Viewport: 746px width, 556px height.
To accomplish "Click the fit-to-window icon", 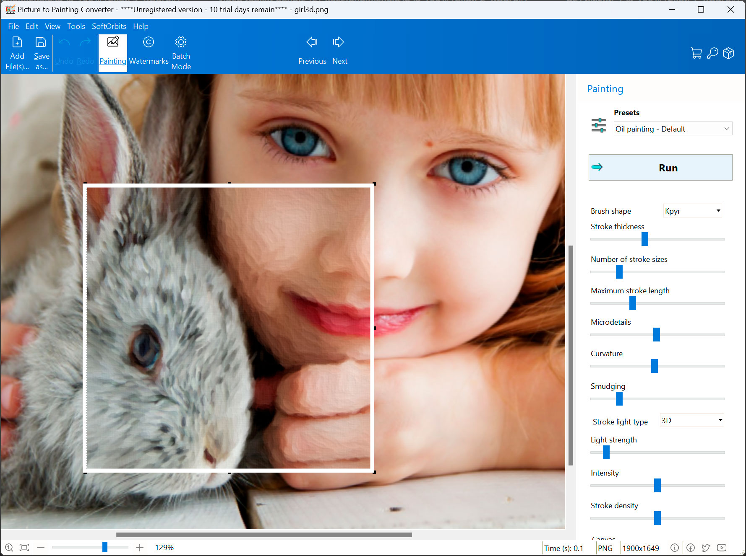I will coord(24,547).
